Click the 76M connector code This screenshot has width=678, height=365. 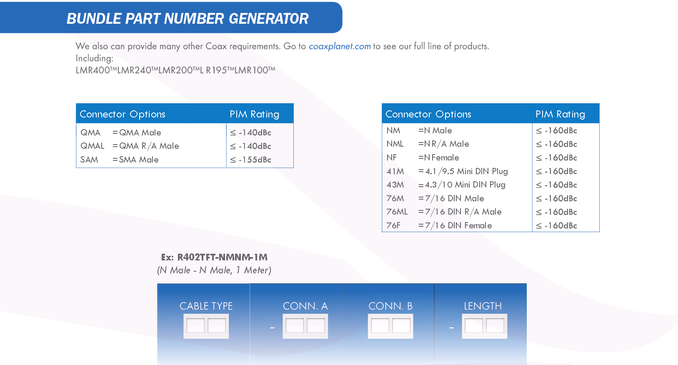tap(395, 198)
